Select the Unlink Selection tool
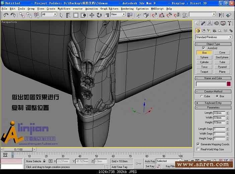Screen dimensions: 235x174 coord(29,15)
